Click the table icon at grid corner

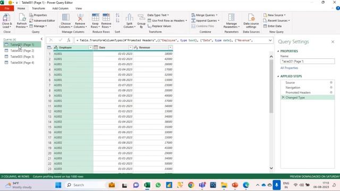click(x=49, y=47)
